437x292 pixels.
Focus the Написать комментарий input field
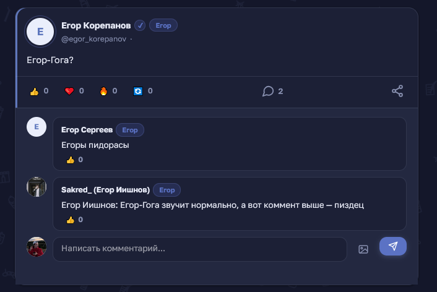(200, 249)
